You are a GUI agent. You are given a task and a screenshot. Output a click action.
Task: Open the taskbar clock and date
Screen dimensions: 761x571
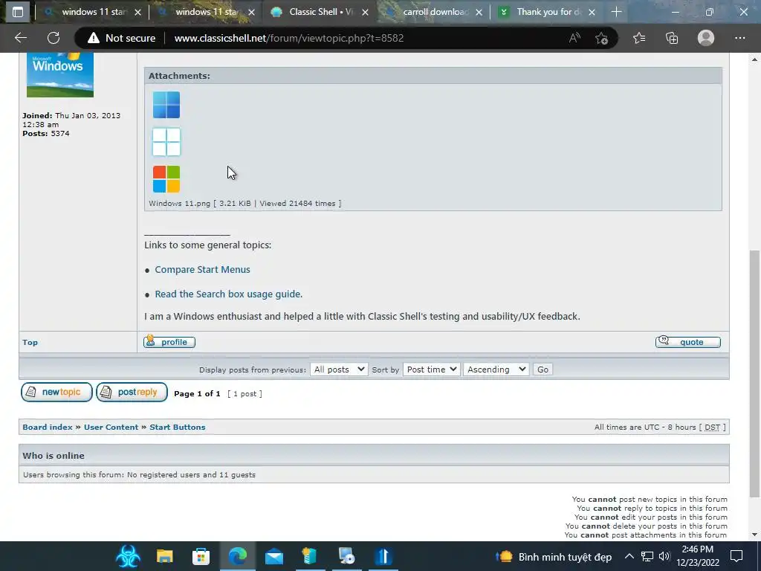click(697, 556)
